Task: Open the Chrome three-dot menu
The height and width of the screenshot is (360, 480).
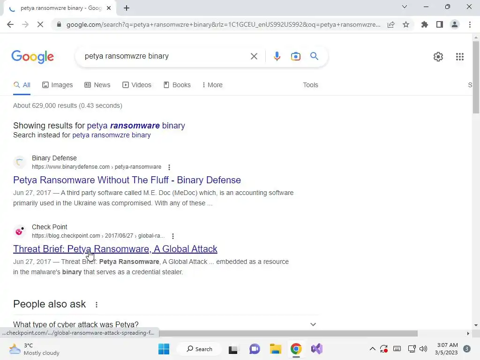Action: click(470, 24)
